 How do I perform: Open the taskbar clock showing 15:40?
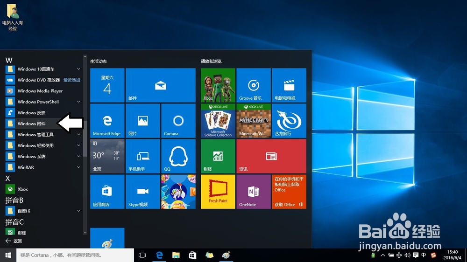pos(452,255)
